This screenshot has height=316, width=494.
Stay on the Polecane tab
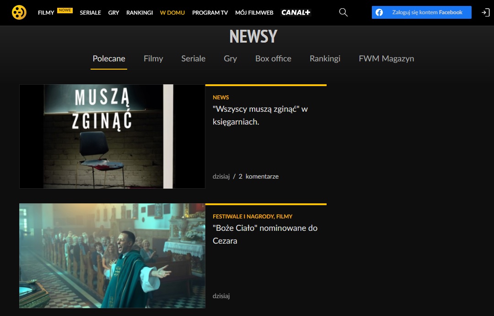point(108,59)
